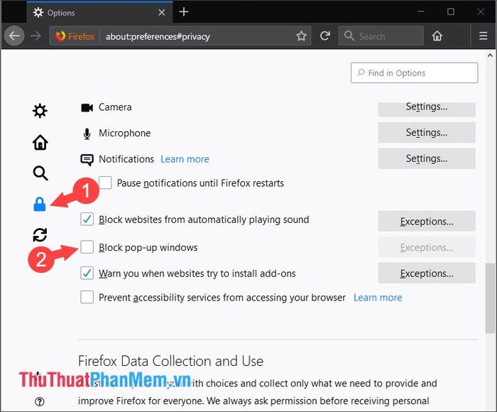Select the Options tab
Screen dimensions: 497x412
click(100, 12)
